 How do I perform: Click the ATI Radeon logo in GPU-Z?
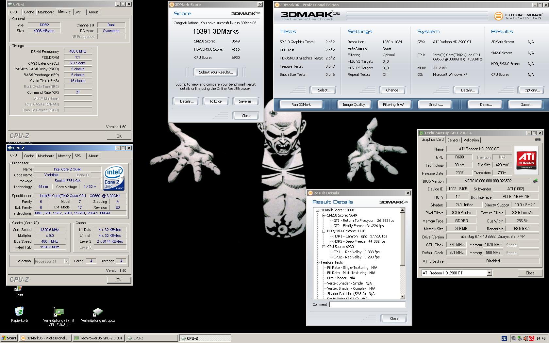526,160
